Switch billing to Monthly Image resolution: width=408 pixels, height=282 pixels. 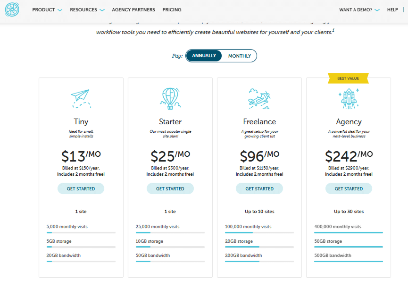(x=240, y=56)
